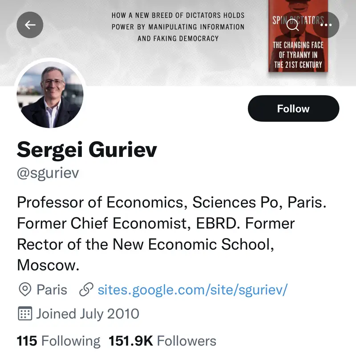Click the display name Sergei Guriev
Image resolution: width=356 pixels, height=355 pixels.
tap(87, 150)
